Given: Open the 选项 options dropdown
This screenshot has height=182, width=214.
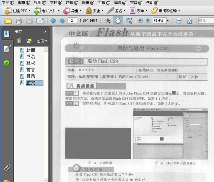Looking at the screenshot, I should (42, 41).
